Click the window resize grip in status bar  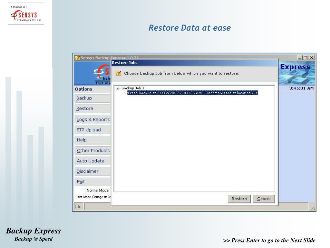coord(313,208)
